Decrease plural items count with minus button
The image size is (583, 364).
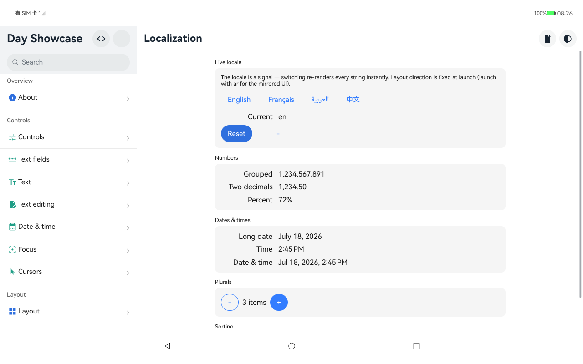230,302
